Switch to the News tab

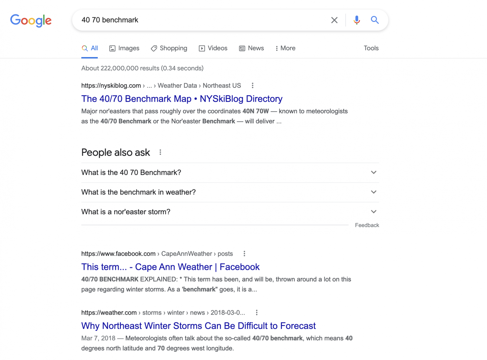(251, 48)
